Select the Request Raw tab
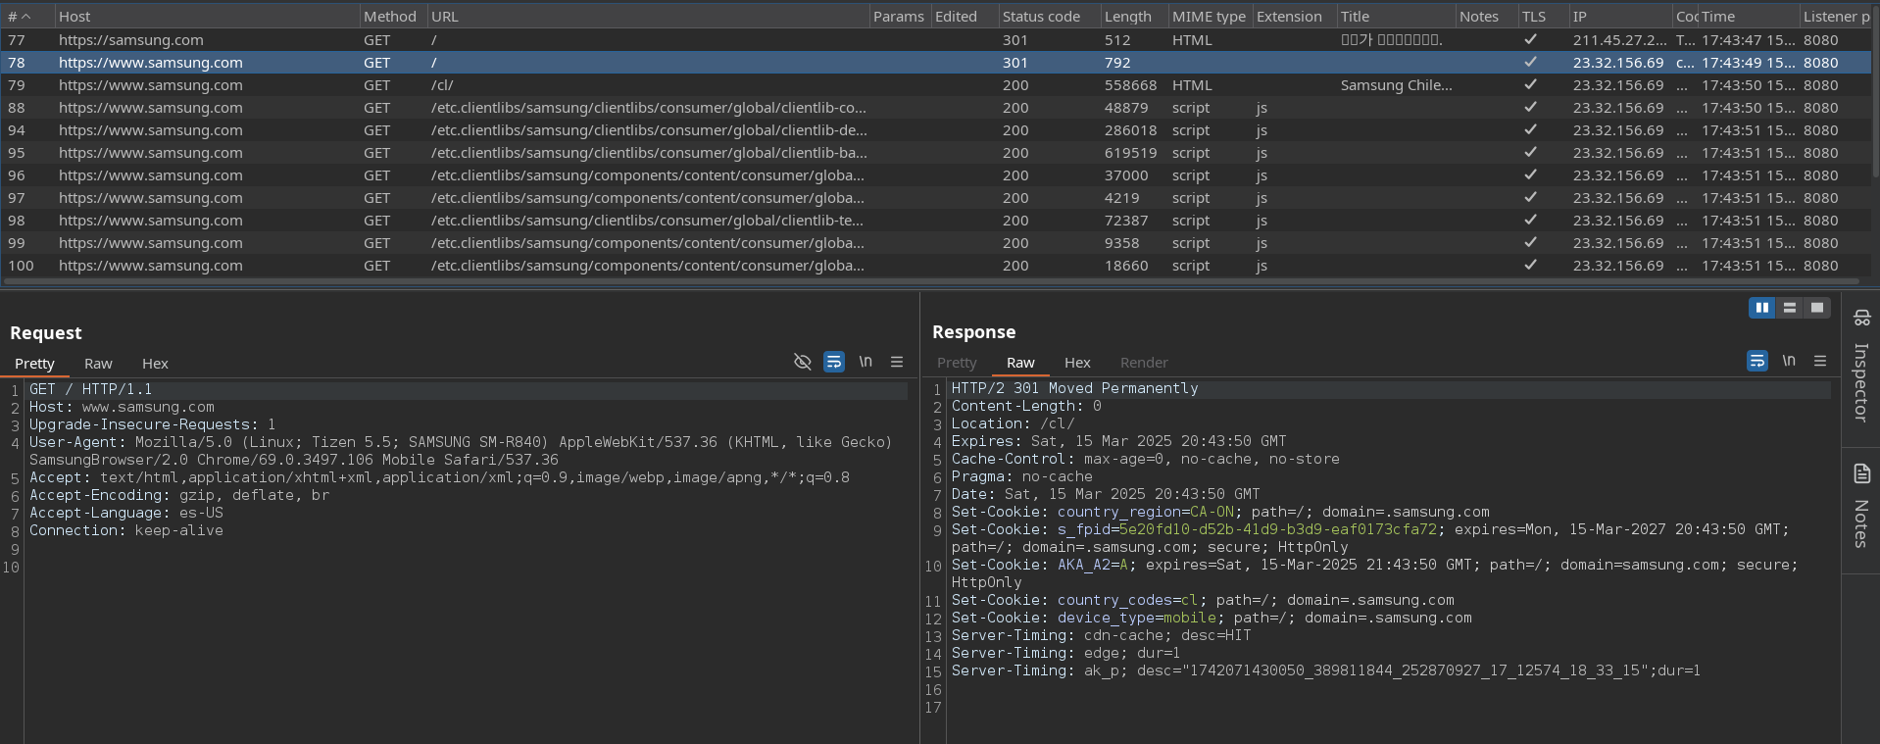 point(98,364)
